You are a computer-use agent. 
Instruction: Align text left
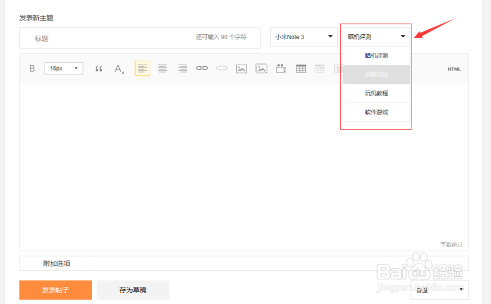click(142, 69)
